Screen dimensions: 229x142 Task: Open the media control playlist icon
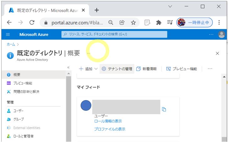coord(170,23)
